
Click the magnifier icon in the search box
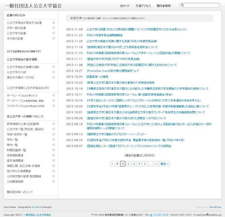pyautogui.click(x=182, y=6)
